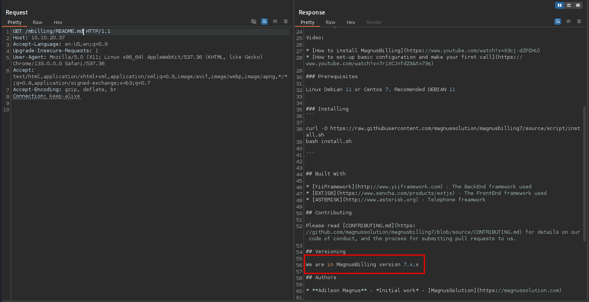Click the Connection: keep-alive header line
This screenshot has height=302, width=589.
coord(46,96)
